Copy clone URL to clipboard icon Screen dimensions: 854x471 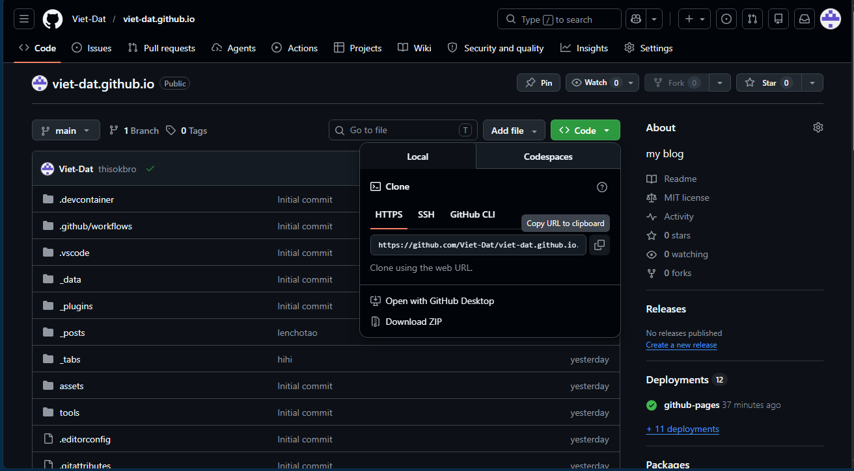point(599,245)
